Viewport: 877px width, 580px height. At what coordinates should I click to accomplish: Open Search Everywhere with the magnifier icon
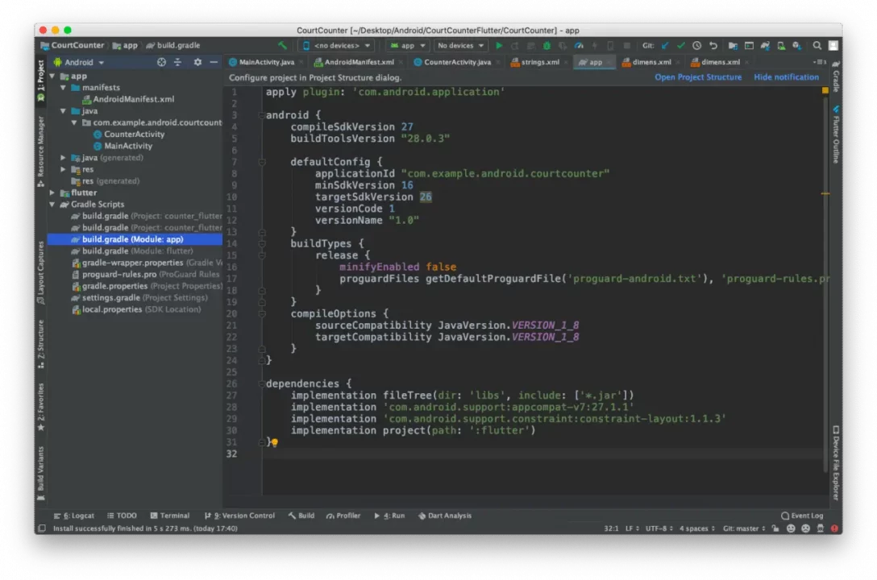816,46
